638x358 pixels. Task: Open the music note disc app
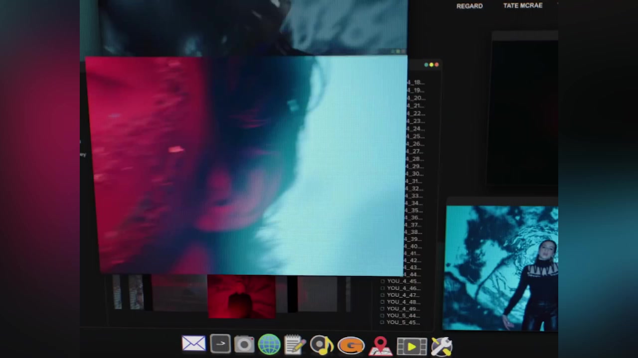point(321,345)
